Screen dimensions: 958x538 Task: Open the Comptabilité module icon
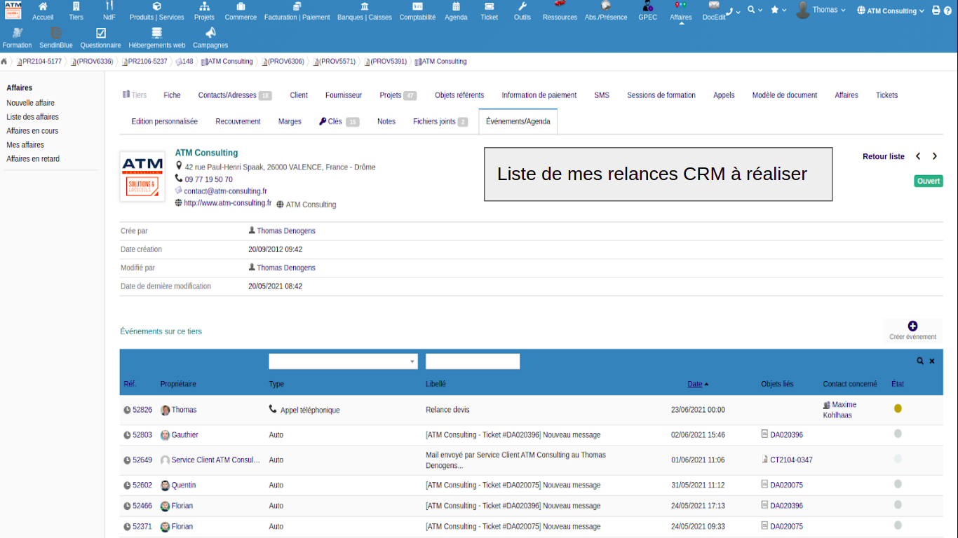click(417, 6)
